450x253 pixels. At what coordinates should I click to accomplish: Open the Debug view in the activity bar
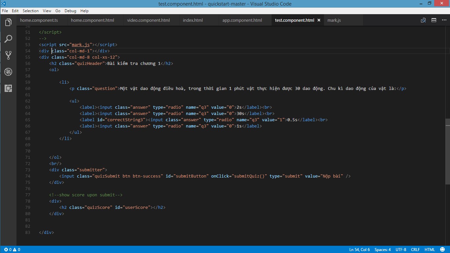pyautogui.click(x=8, y=72)
